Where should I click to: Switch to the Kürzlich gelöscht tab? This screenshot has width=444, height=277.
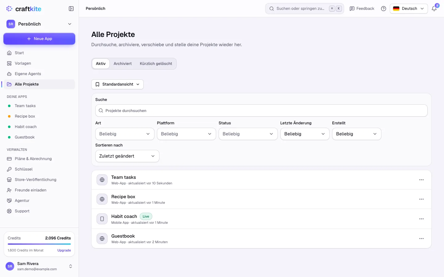click(x=156, y=64)
